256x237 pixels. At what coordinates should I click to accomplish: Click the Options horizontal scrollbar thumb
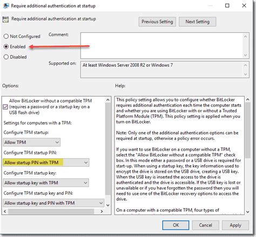point(51,211)
